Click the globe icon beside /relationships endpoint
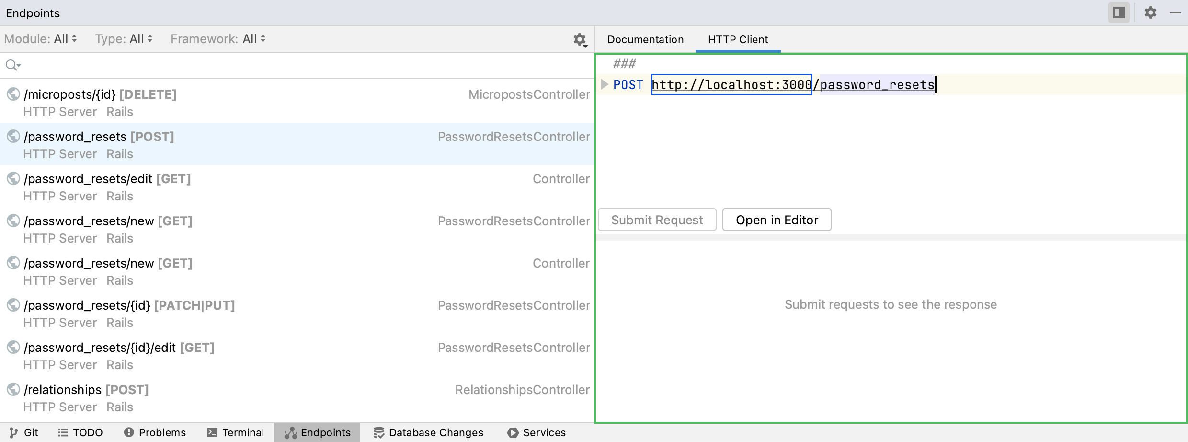The width and height of the screenshot is (1188, 442). (12, 390)
